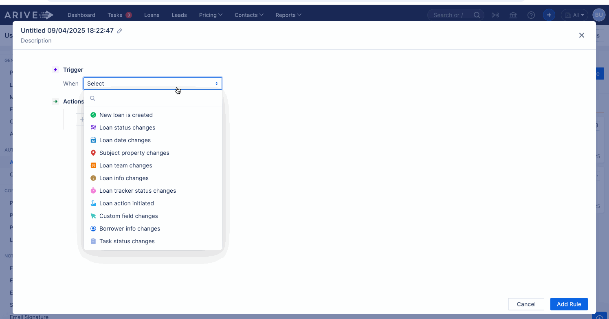The height and width of the screenshot is (319, 609).
Task: Click the Task status changes clipboard icon
Action: coord(93,241)
